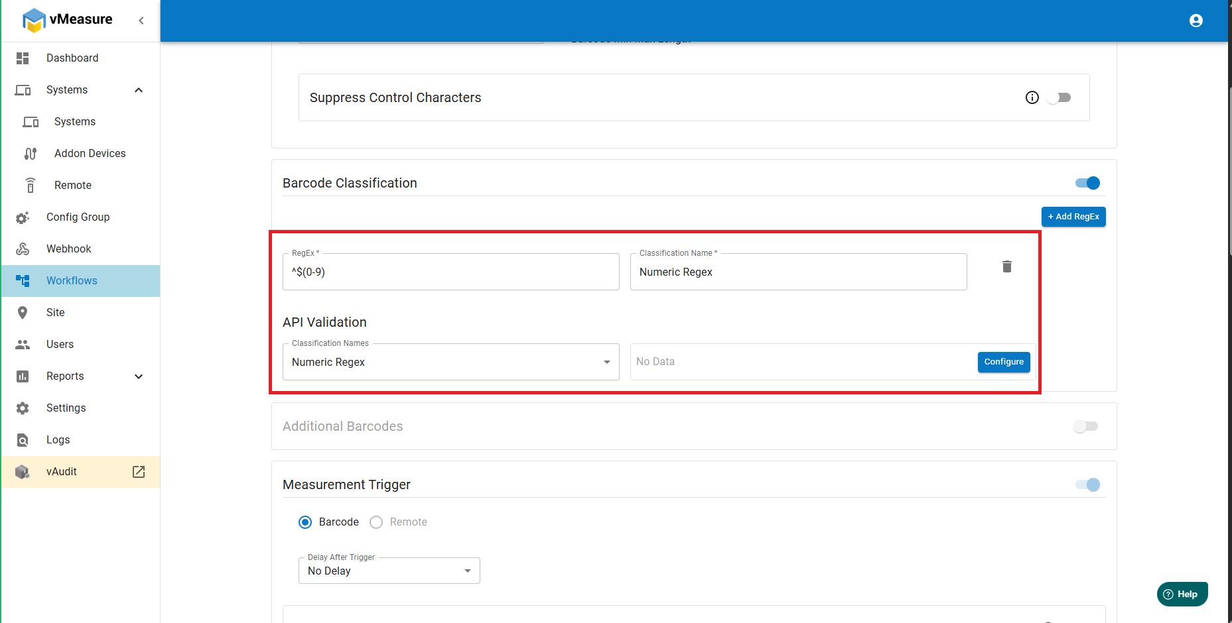Open Users menu item
The height and width of the screenshot is (623, 1232).
tap(81, 345)
